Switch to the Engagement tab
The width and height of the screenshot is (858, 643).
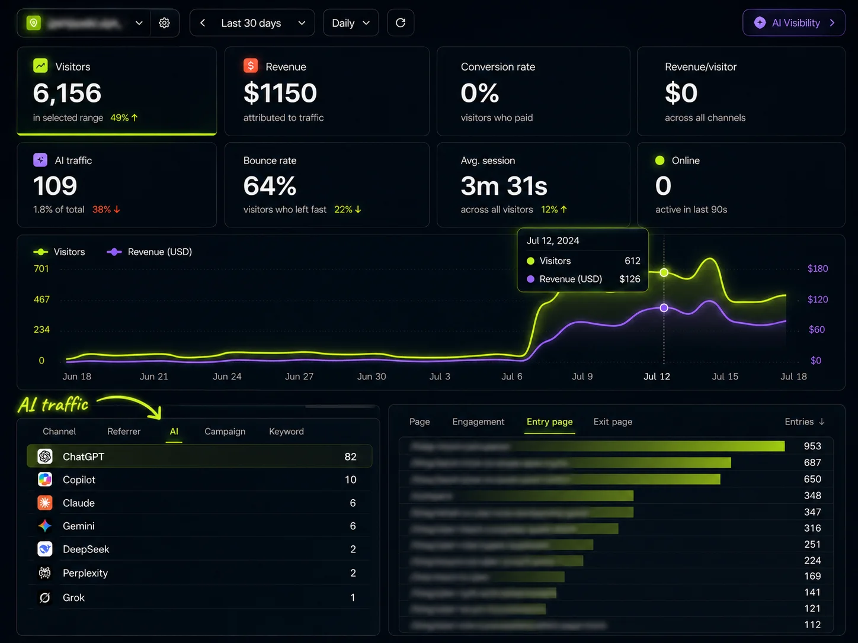[x=478, y=422]
